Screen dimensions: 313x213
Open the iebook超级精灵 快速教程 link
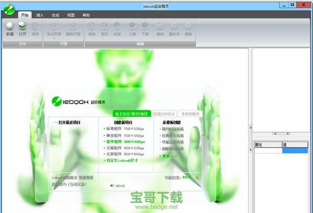pos(73,177)
